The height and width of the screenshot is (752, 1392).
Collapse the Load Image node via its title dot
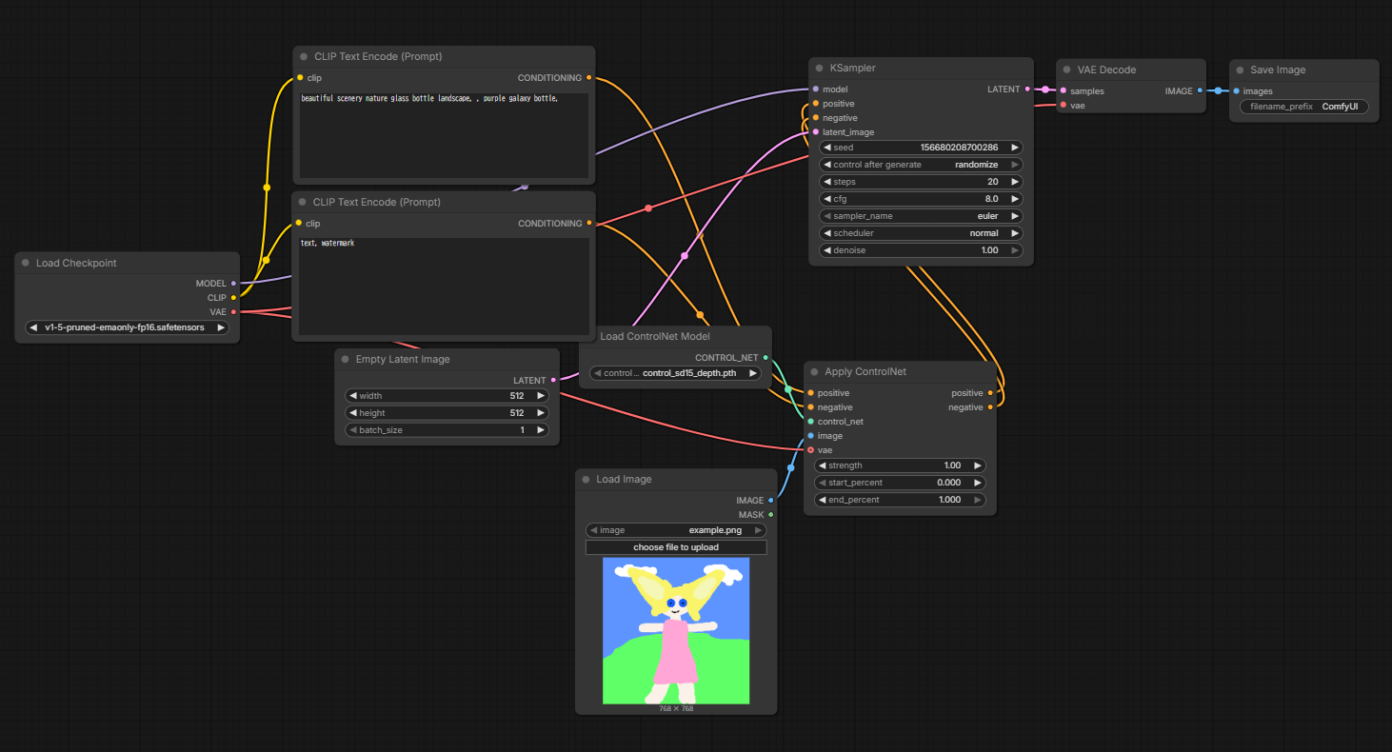point(586,480)
